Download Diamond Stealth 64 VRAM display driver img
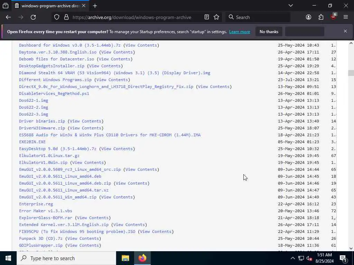This screenshot has width=354, height=265. pyautogui.click(x=115, y=73)
